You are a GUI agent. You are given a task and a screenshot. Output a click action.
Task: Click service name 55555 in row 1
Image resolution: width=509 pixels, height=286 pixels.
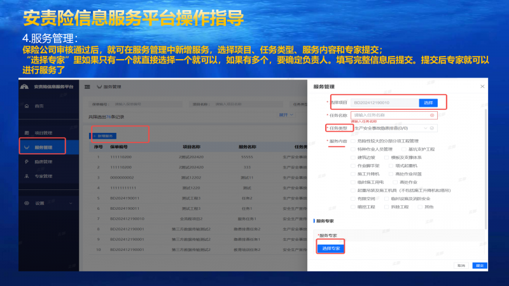[247, 157]
